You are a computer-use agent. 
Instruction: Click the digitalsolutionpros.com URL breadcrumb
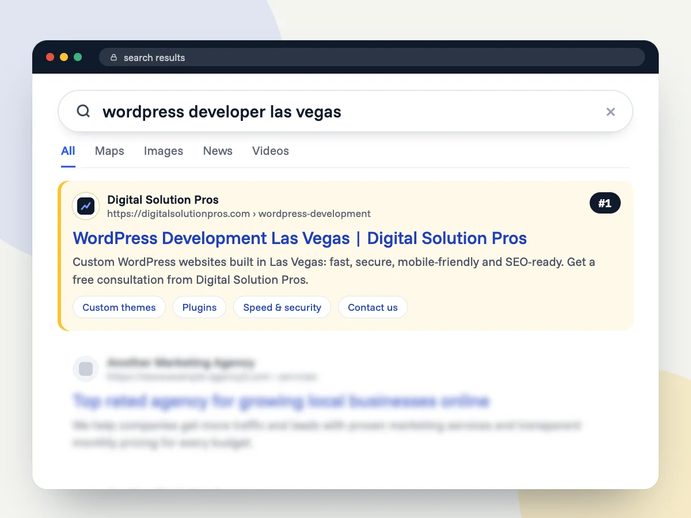coord(239,214)
